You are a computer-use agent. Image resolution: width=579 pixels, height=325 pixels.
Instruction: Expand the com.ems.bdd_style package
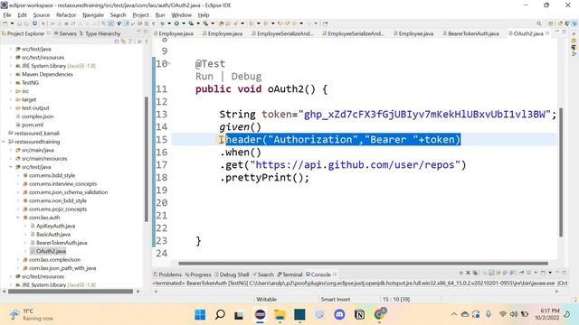[x=18, y=175]
